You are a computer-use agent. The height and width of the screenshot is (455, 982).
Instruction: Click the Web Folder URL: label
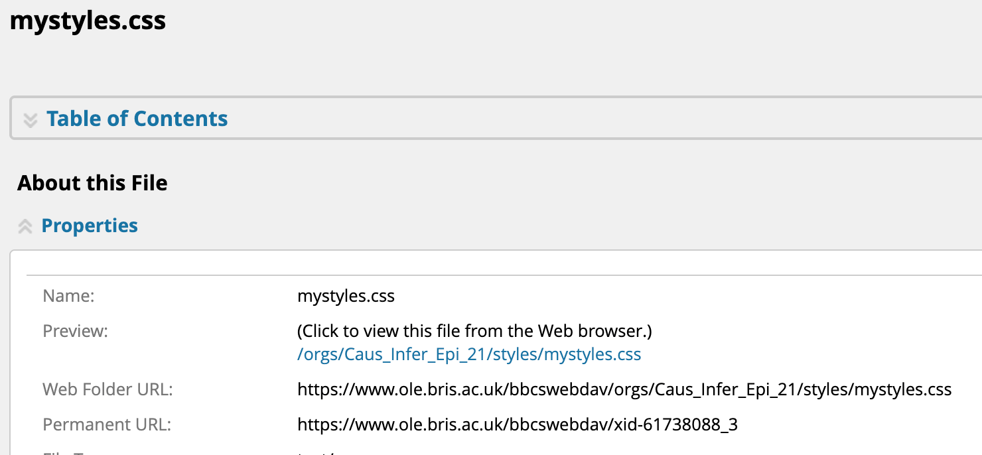[x=107, y=389]
